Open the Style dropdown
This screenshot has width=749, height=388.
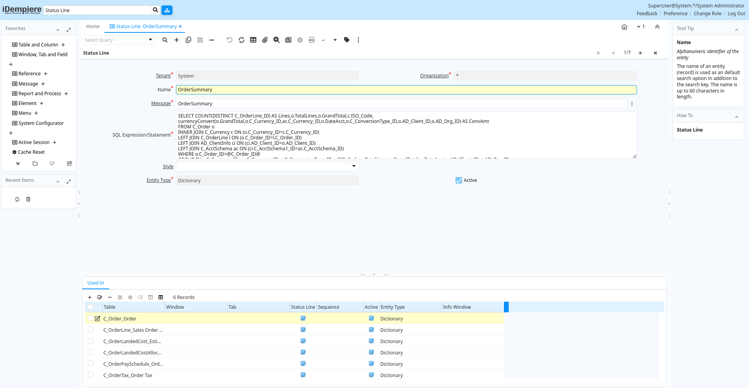(x=354, y=167)
